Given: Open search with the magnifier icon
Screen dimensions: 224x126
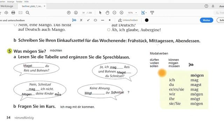Looking at the screenshot, I should coord(28,13).
